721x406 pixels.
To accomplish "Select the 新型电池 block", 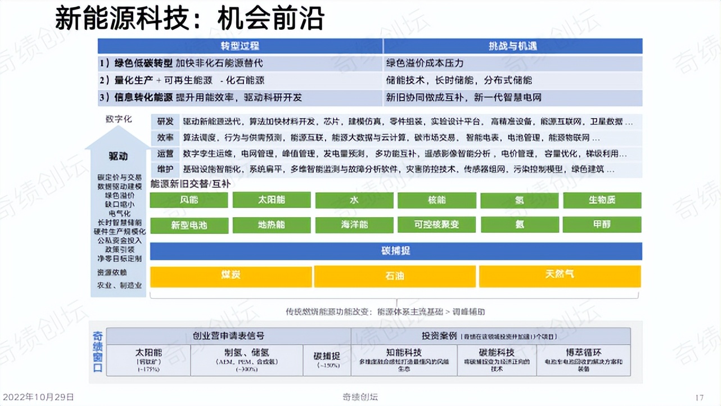I will (x=189, y=225).
